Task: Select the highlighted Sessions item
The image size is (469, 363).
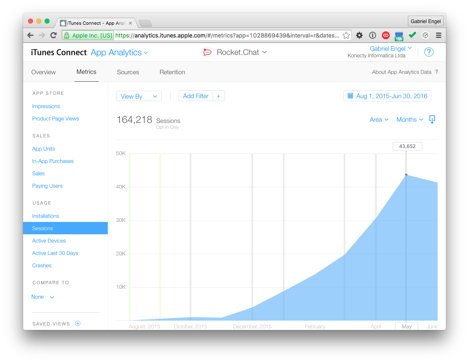Action: (65, 228)
